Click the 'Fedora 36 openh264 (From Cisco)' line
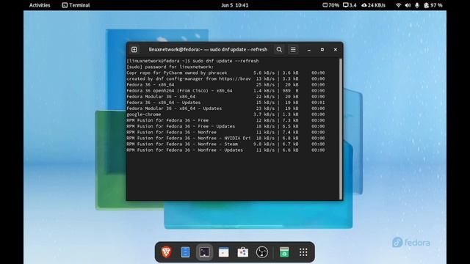 [225, 90]
